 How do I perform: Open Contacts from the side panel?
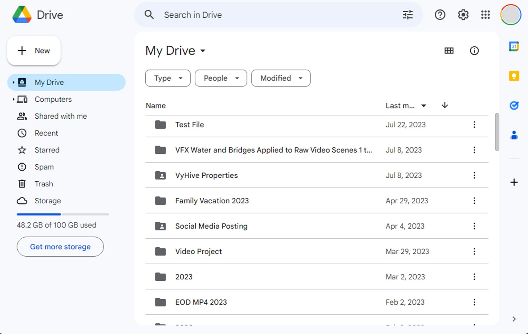514,134
